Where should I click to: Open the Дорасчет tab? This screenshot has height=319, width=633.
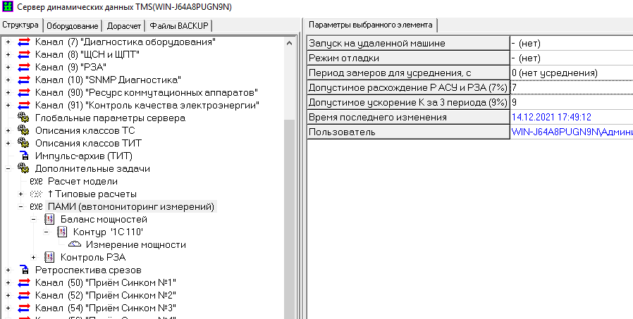point(124,26)
